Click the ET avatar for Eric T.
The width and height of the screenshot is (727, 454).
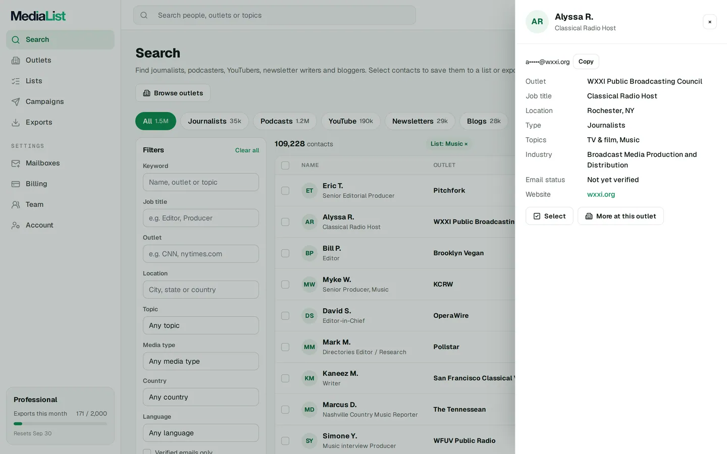[x=309, y=191]
